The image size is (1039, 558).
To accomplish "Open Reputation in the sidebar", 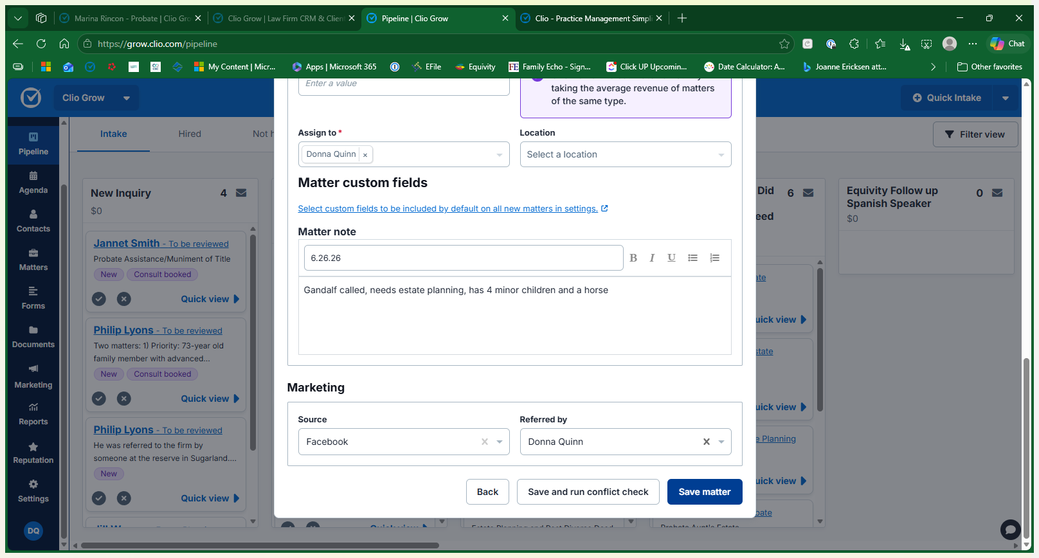I will (x=33, y=453).
